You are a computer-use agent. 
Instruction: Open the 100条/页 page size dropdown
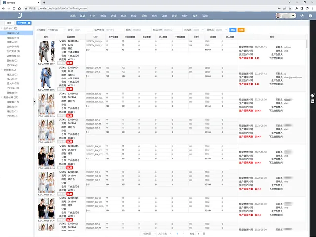(148, 234)
